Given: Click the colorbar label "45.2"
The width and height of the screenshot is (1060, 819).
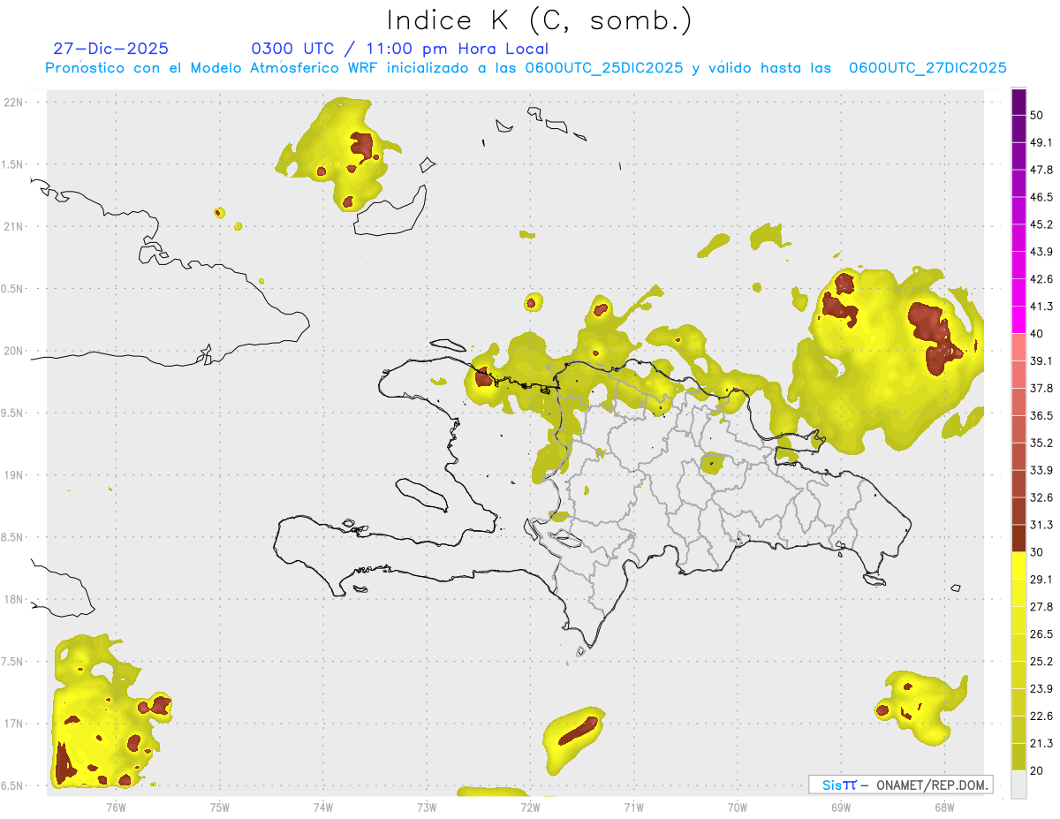Looking at the screenshot, I should pyautogui.click(x=1041, y=224).
